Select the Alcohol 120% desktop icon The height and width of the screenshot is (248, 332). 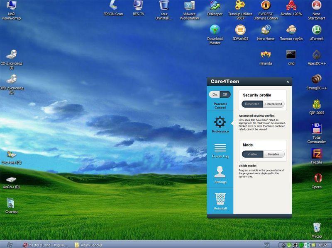coord(291,8)
